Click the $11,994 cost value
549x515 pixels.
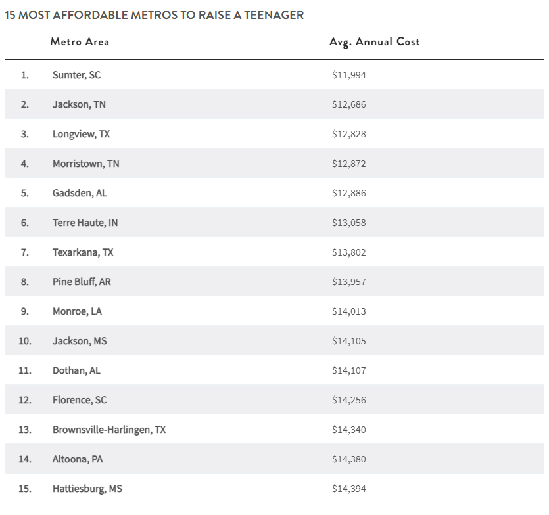click(x=348, y=75)
